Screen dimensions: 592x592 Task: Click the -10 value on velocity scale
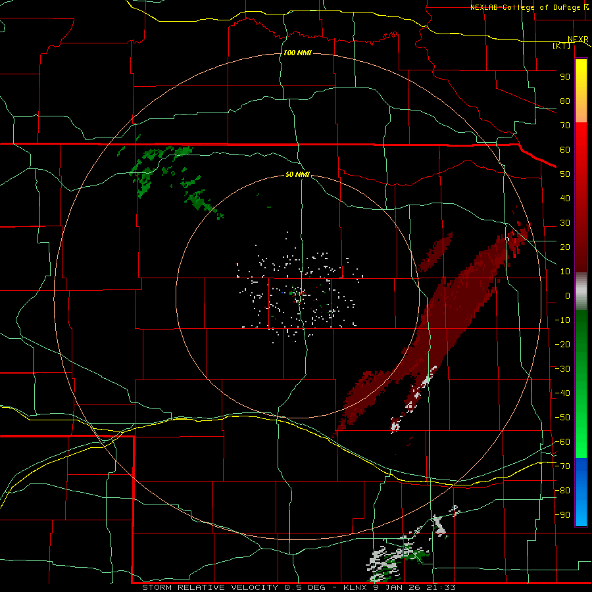[562, 320]
